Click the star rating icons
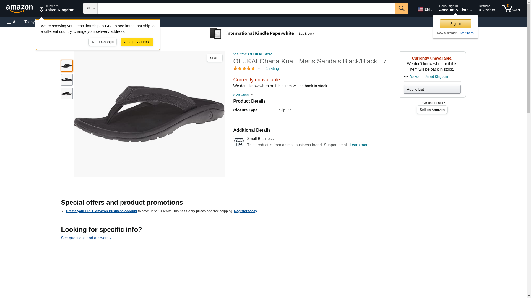This screenshot has width=531, height=298. click(244, 68)
